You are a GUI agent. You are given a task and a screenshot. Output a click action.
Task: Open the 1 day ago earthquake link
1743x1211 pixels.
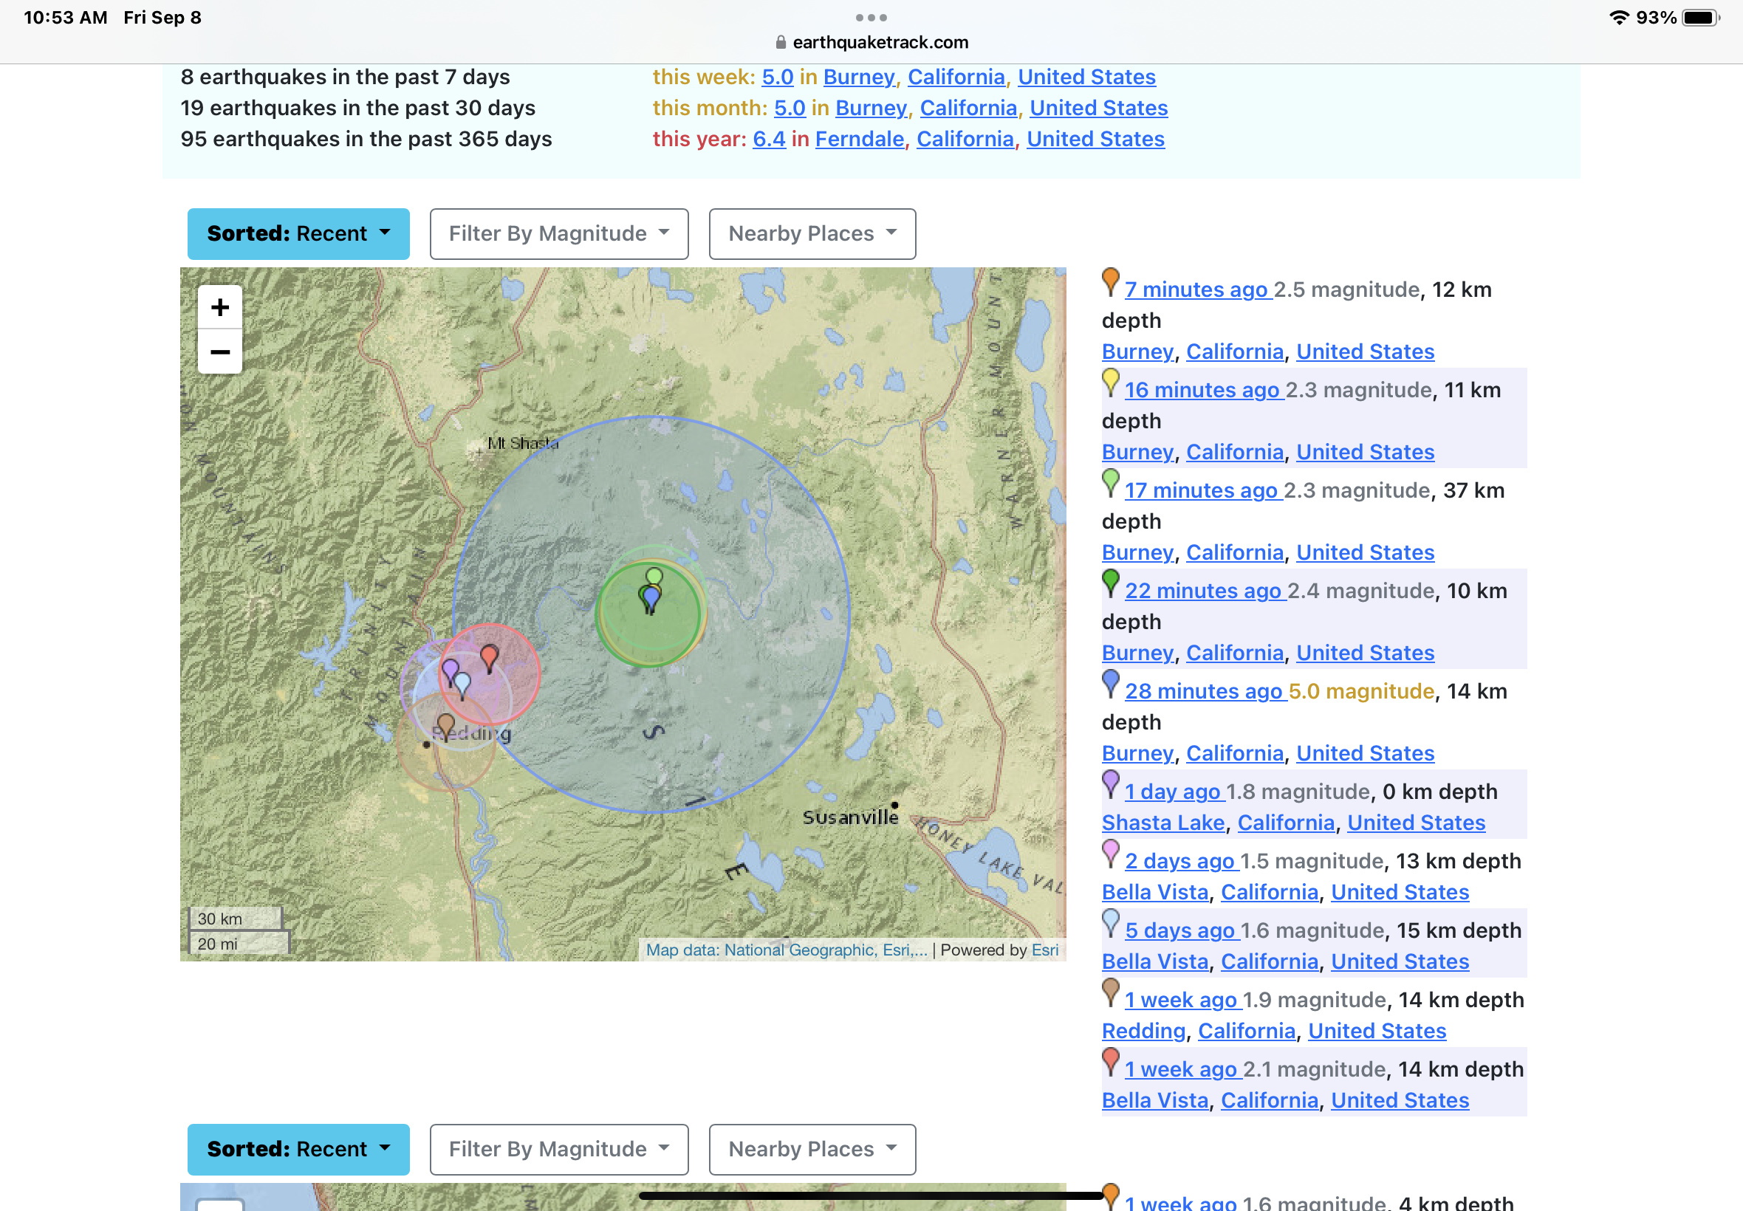point(1173,792)
